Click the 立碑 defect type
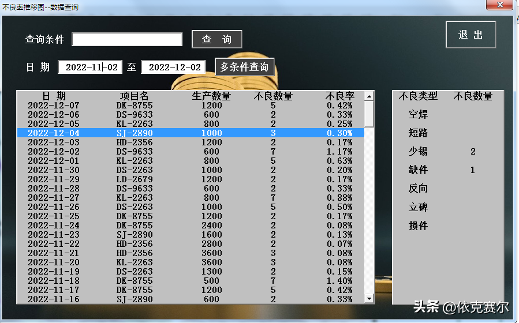 (x=418, y=207)
